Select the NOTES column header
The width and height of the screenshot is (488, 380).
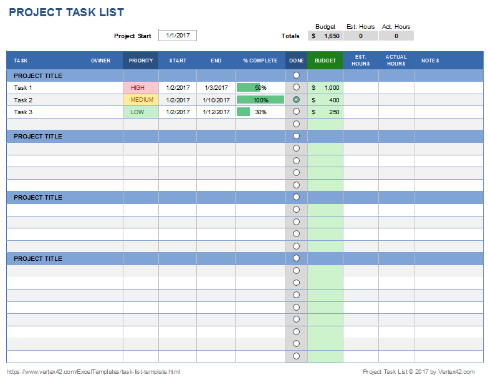point(430,61)
